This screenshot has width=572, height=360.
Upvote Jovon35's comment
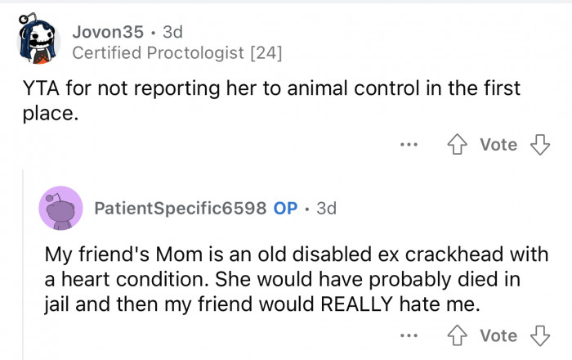(x=459, y=145)
